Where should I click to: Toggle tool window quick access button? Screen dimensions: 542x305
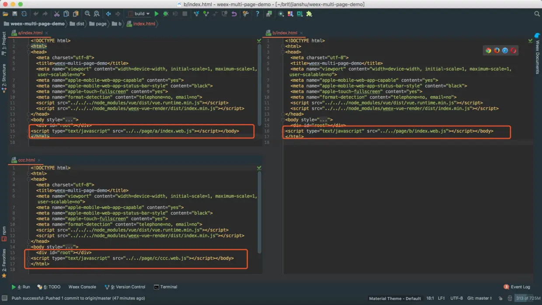(5, 298)
